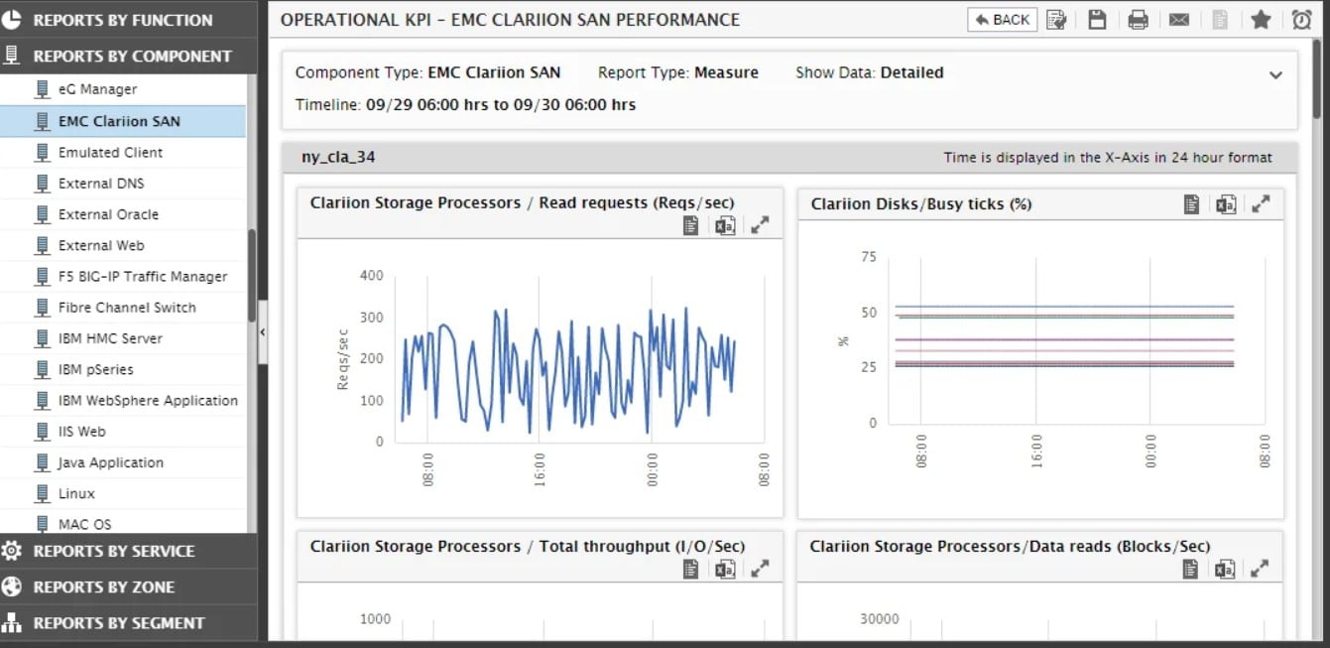Maximize the Total throughput chart
The width and height of the screenshot is (1330, 648).
pos(760,569)
